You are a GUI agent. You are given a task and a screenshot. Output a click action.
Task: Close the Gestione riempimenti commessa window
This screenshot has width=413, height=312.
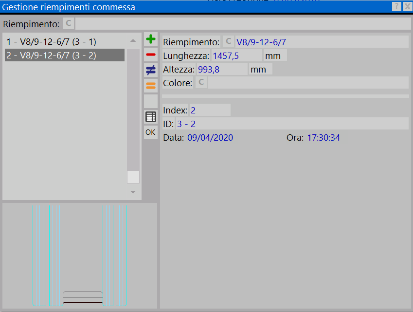coord(408,6)
